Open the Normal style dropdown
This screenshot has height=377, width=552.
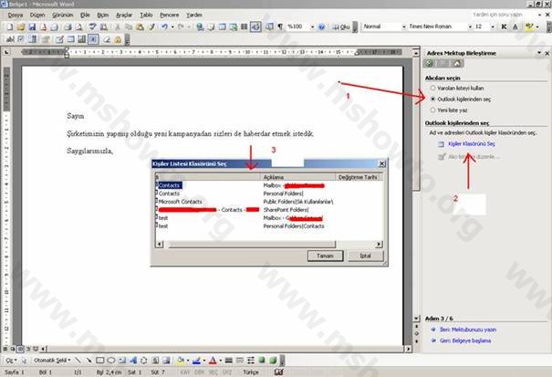(404, 26)
